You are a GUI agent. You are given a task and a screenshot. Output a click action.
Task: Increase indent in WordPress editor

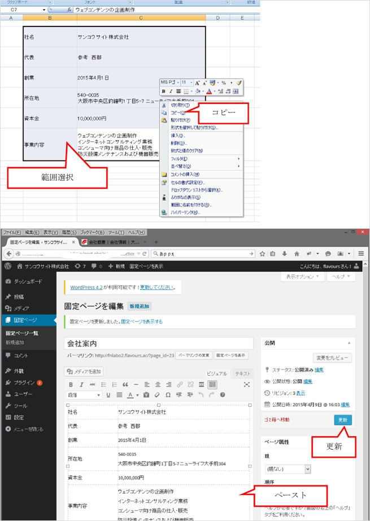[x=190, y=395]
